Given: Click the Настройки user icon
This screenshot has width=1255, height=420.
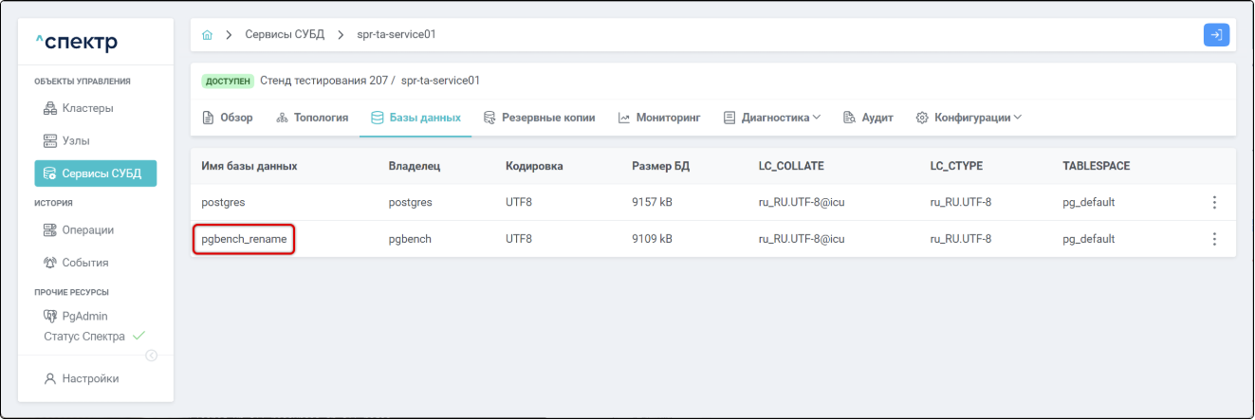Looking at the screenshot, I should [51, 378].
